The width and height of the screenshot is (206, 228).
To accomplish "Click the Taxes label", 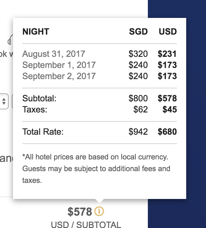I will (35, 109).
